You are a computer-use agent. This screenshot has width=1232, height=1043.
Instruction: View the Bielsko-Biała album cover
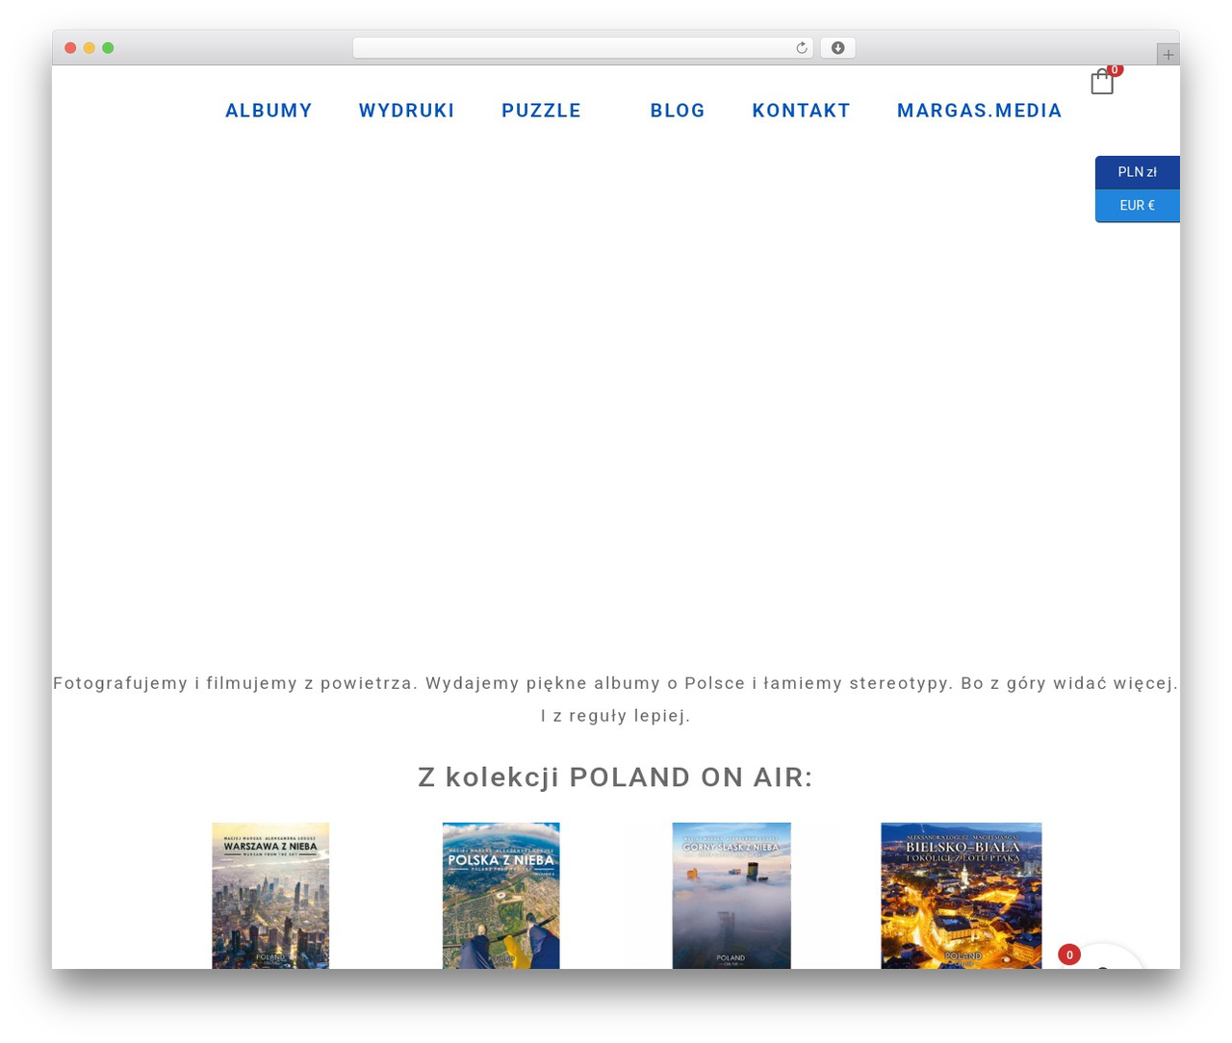[x=962, y=896]
